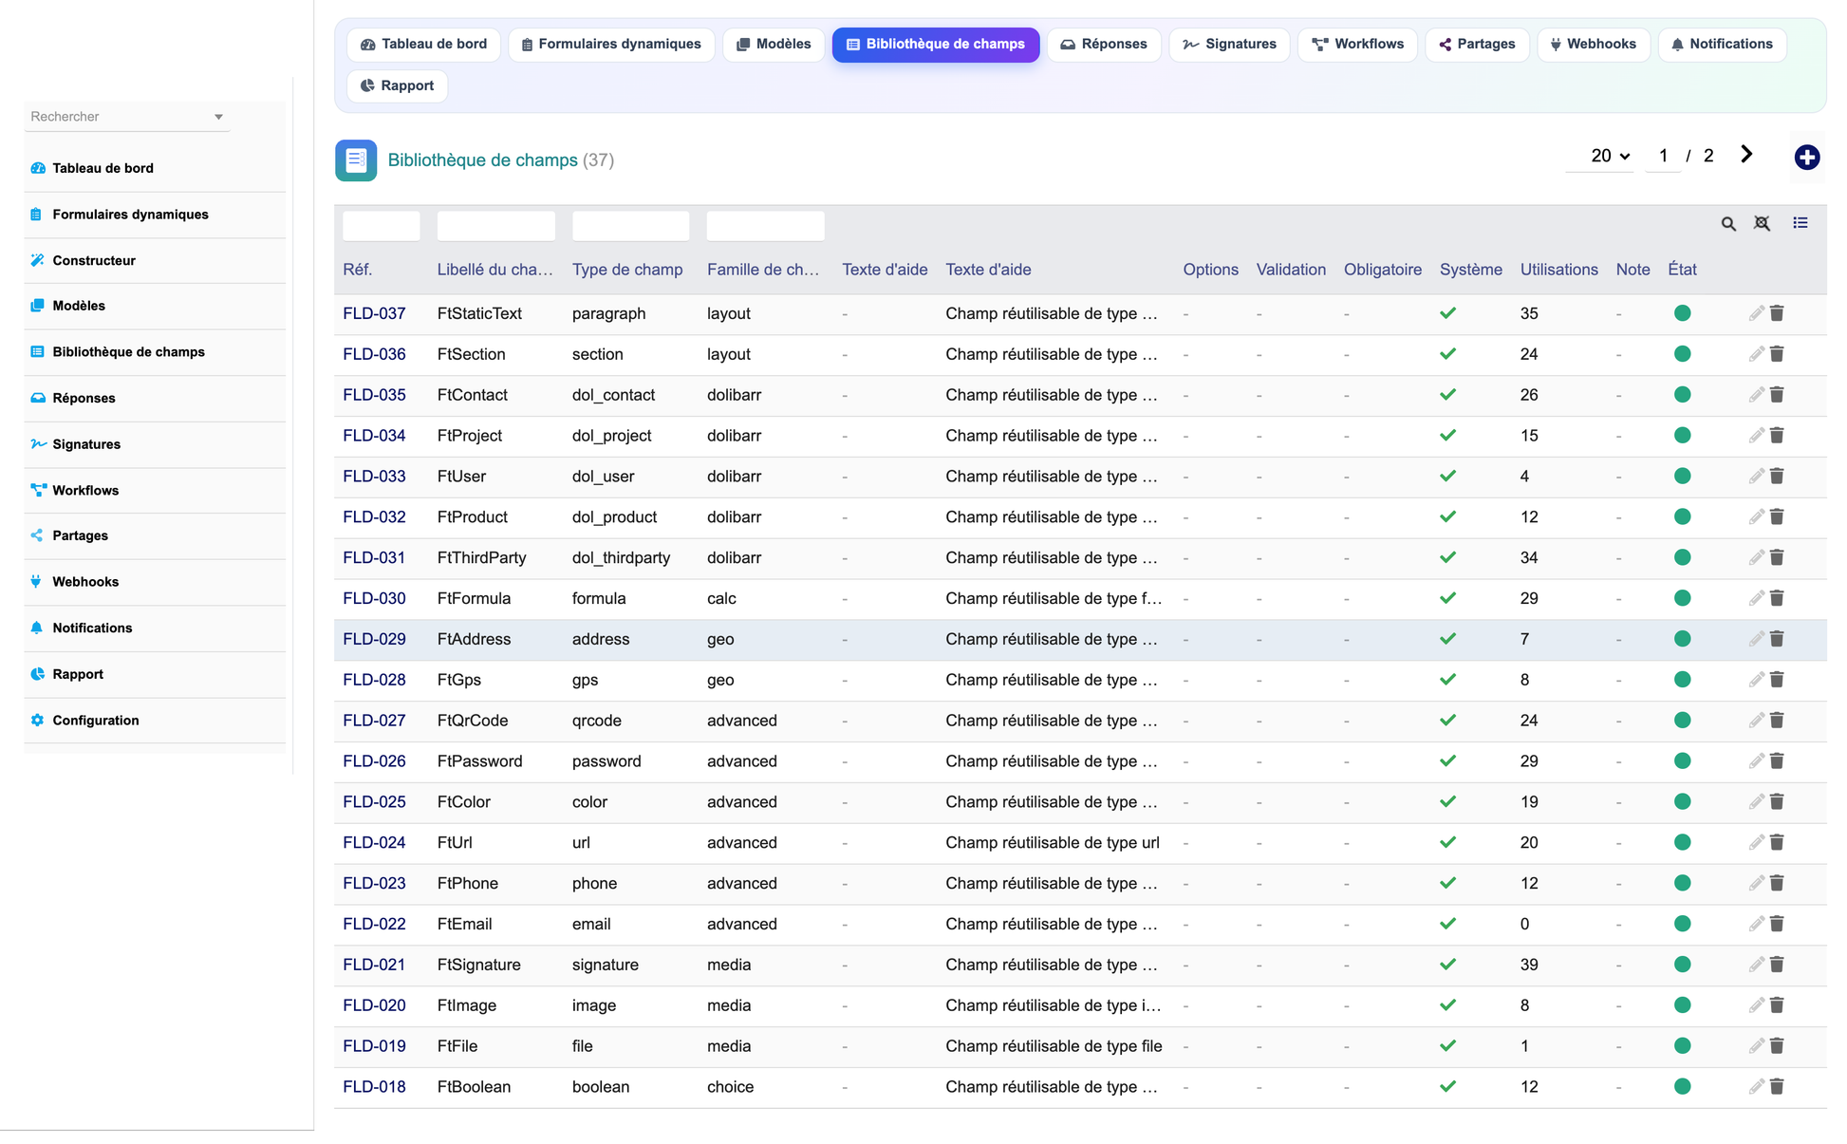
Task: Open the FLD-031 reference link
Action: coord(374,558)
